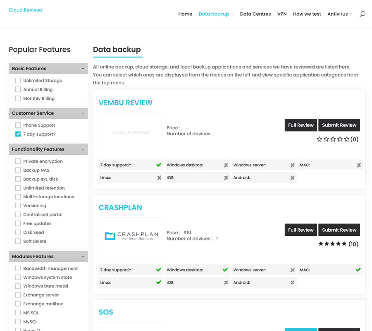Screen dimensions: 372x331
Task: Check Phone Support option
Action: click(18, 125)
